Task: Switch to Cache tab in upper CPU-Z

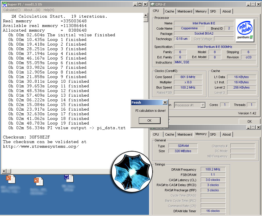Action: [x=170, y=11]
